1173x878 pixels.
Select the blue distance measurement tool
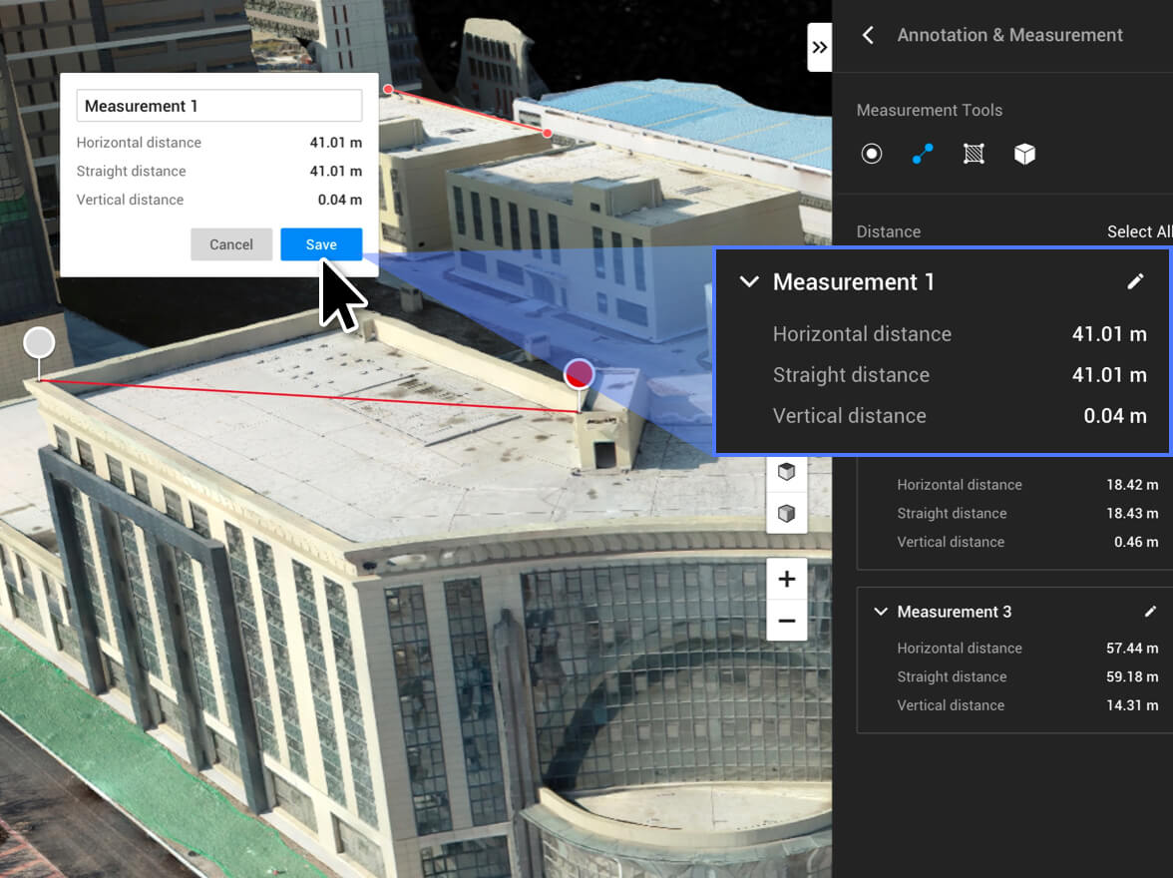[923, 154]
